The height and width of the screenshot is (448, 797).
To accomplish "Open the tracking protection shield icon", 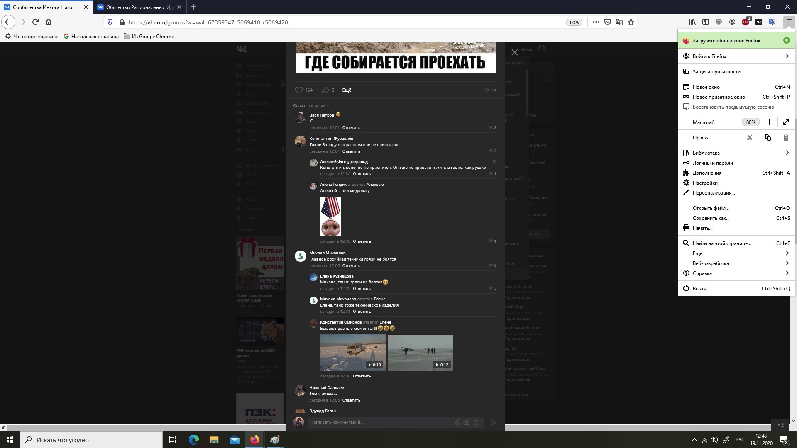I will [110, 22].
